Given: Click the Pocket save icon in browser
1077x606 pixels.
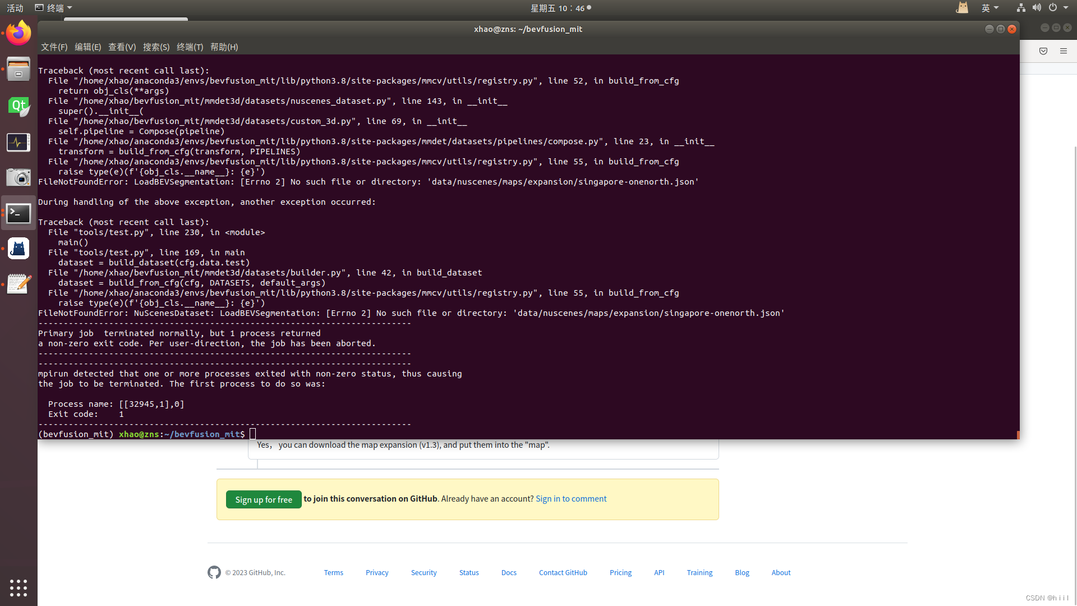Looking at the screenshot, I should click(x=1043, y=51).
